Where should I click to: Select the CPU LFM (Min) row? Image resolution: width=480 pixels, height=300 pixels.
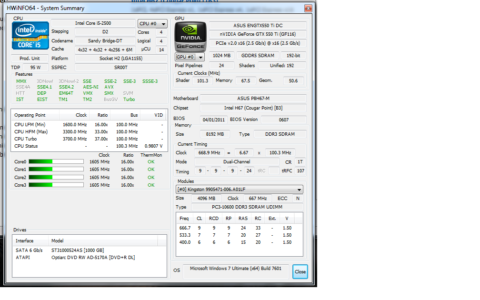pos(89,125)
